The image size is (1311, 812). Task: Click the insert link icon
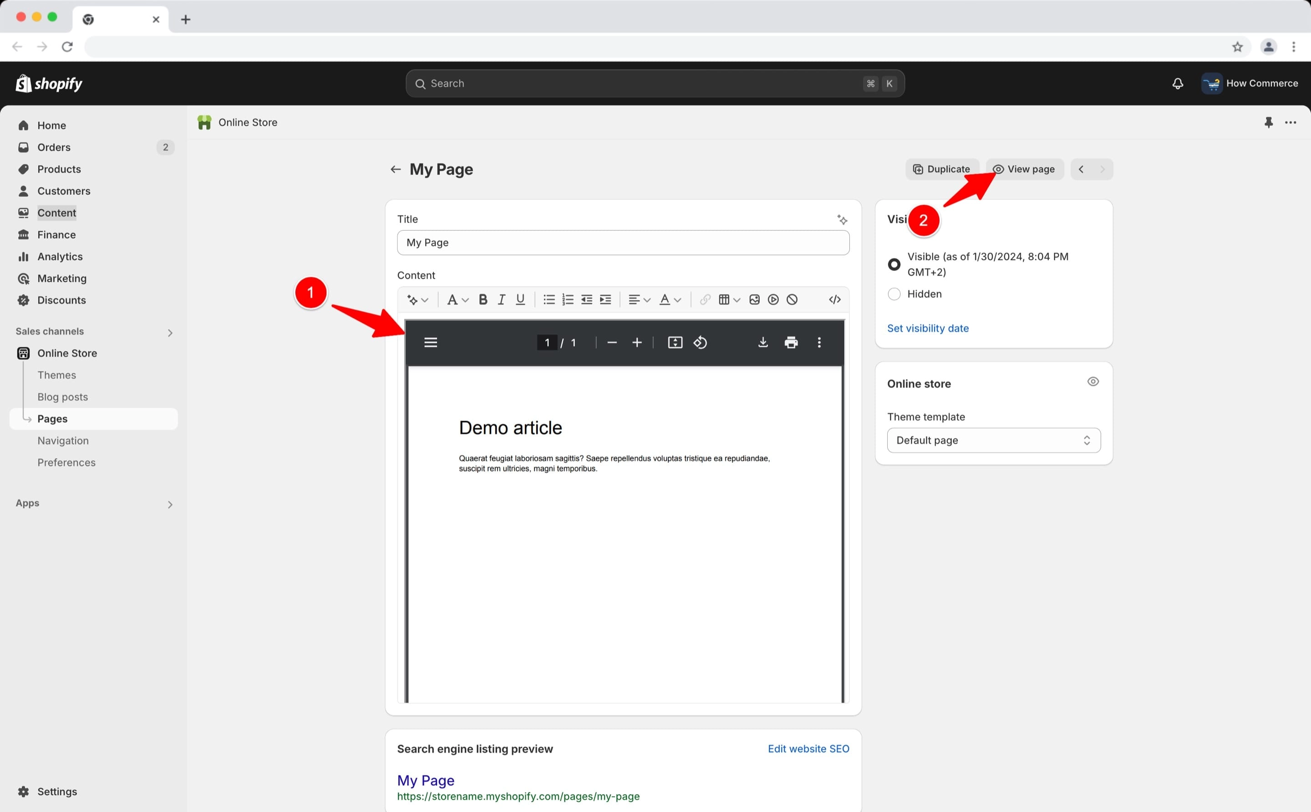(x=705, y=299)
